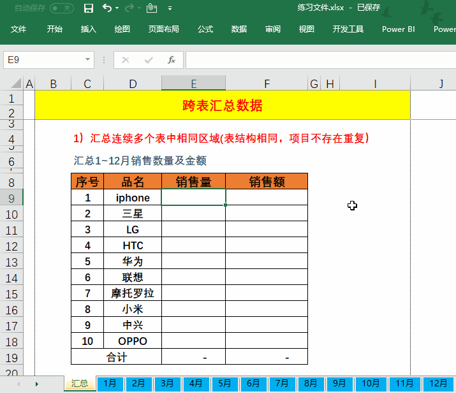456x394 pixels.
Task: Click the iphone product cell
Action: tap(133, 198)
